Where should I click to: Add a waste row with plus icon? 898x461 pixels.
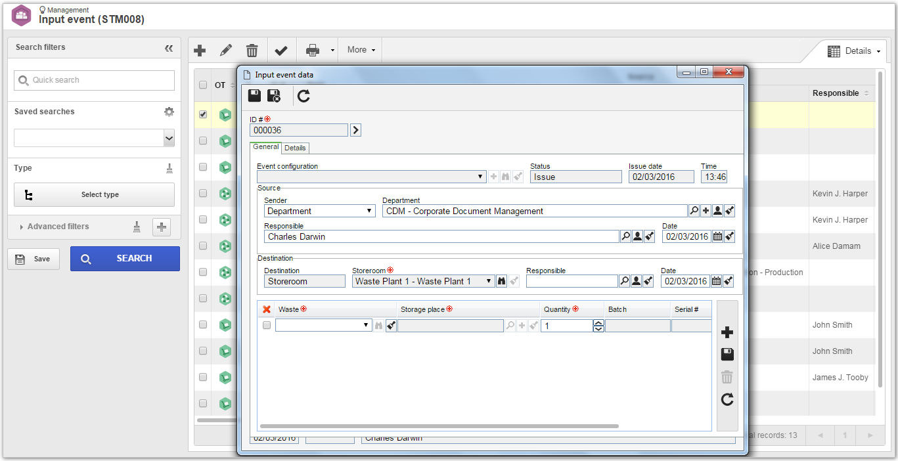pyautogui.click(x=727, y=333)
